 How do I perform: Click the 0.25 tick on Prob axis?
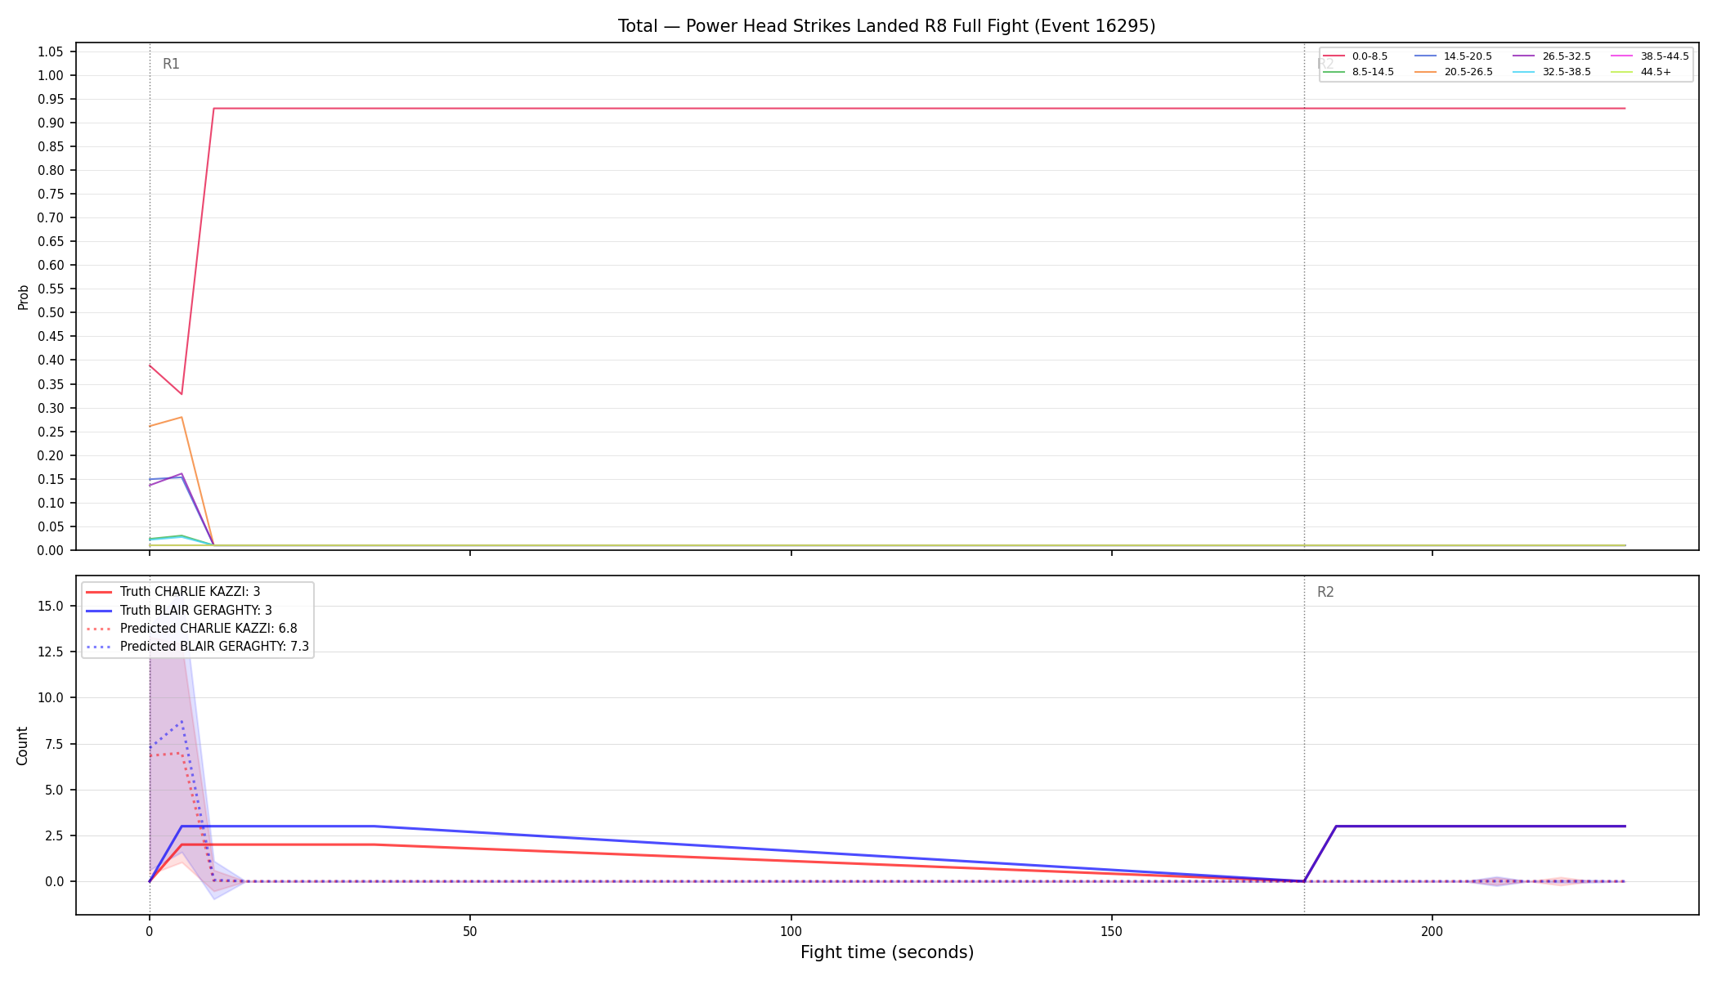coord(50,432)
